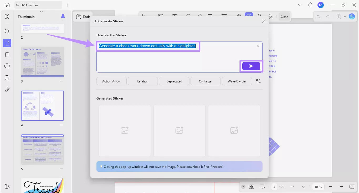This screenshot has height=193, width=359.
Task: Open the page display mode options
Action: [x=252, y=187]
